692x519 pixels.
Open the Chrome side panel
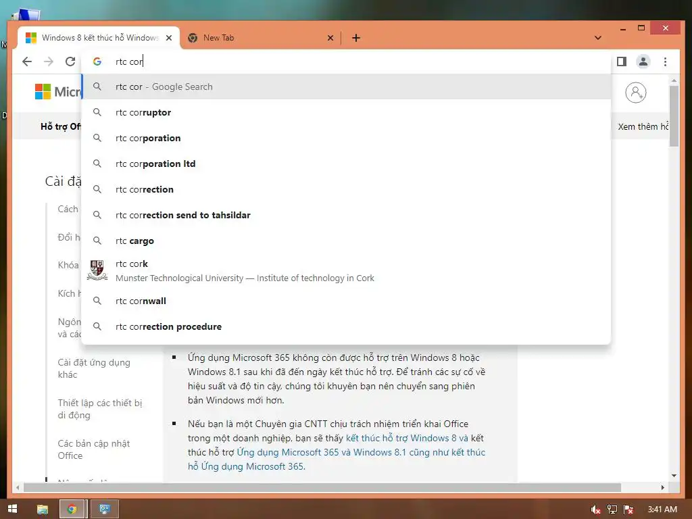pos(622,61)
